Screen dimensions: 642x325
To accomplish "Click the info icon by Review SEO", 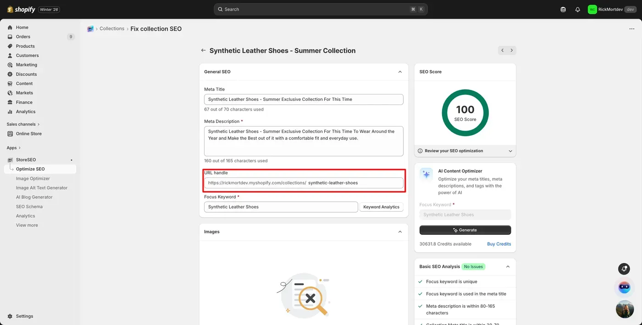I will pos(421,151).
